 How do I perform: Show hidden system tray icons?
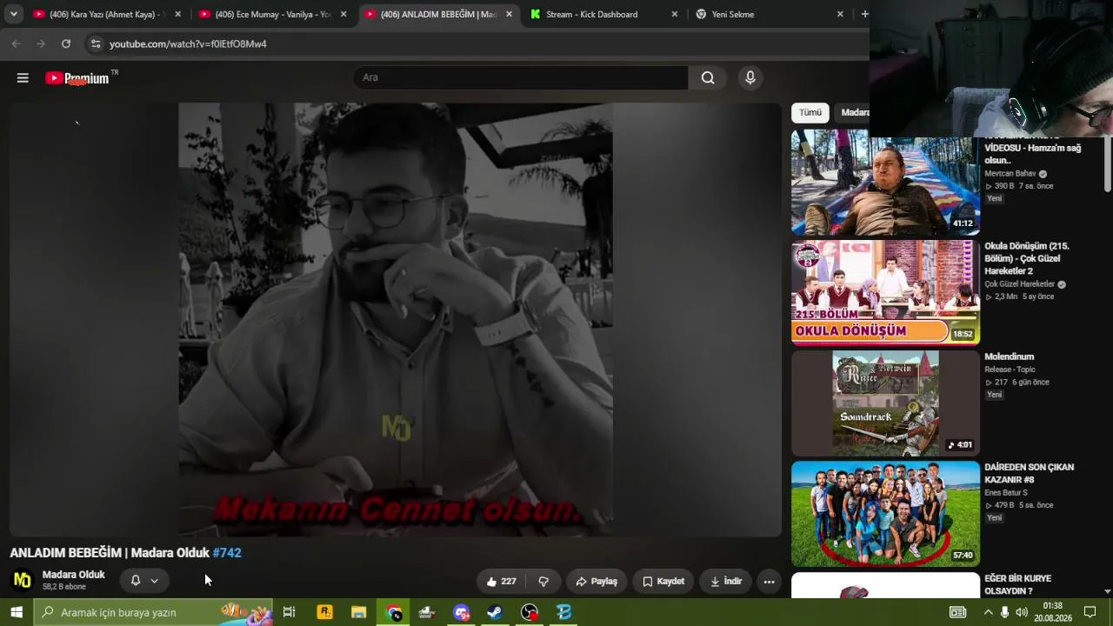pos(988,612)
